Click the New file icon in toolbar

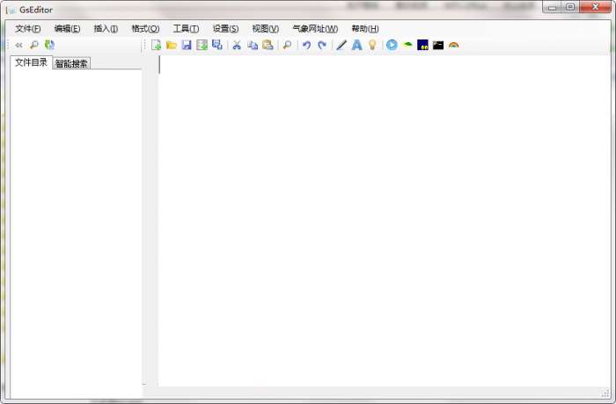157,45
